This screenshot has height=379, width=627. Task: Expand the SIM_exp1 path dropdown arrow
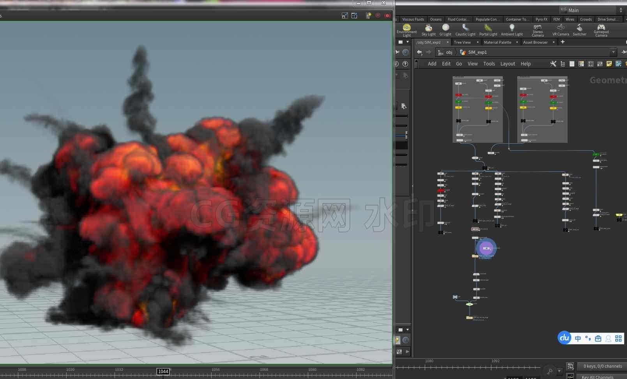pyautogui.click(x=613, y=52)
